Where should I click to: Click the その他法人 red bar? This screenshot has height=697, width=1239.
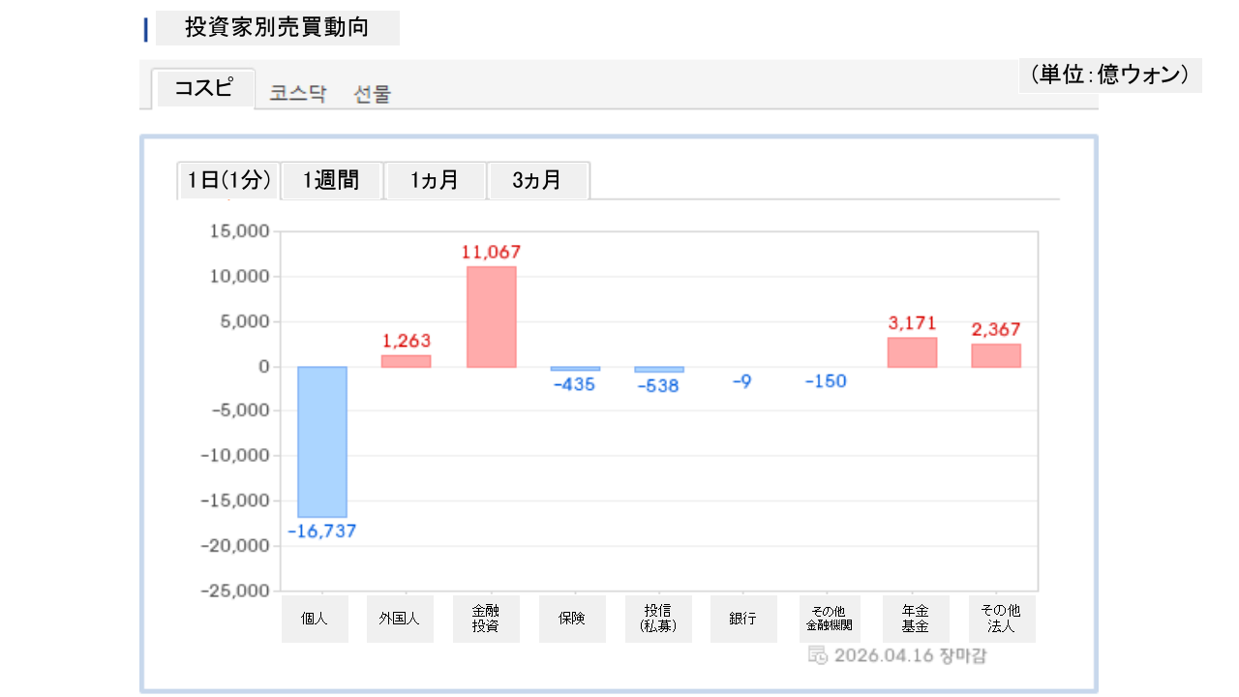coord(996,355)
